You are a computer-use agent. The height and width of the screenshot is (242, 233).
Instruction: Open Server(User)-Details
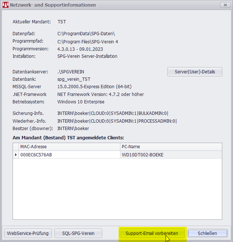tap(195, 72)
